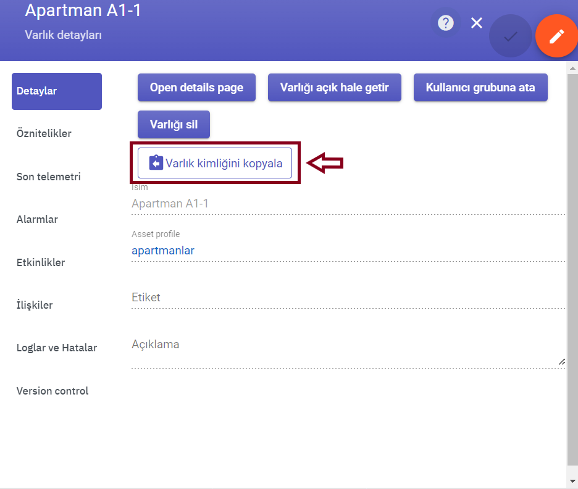Open the help question mark icon
Screen dimensions: 578x489
pyautogui.click(x=446, y=23)
